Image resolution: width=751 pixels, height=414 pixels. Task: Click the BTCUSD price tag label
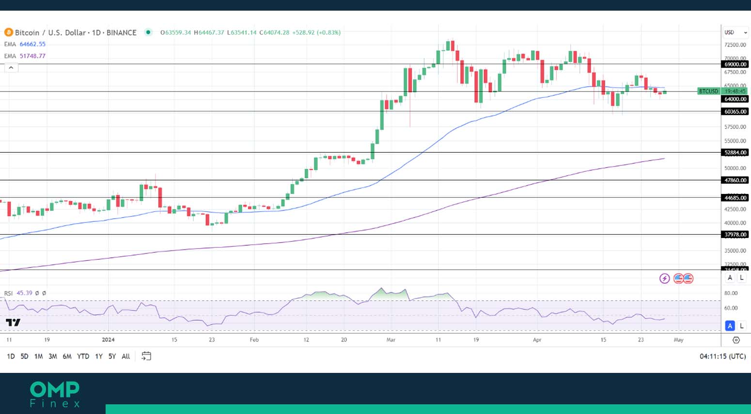(x=708, y=91)
